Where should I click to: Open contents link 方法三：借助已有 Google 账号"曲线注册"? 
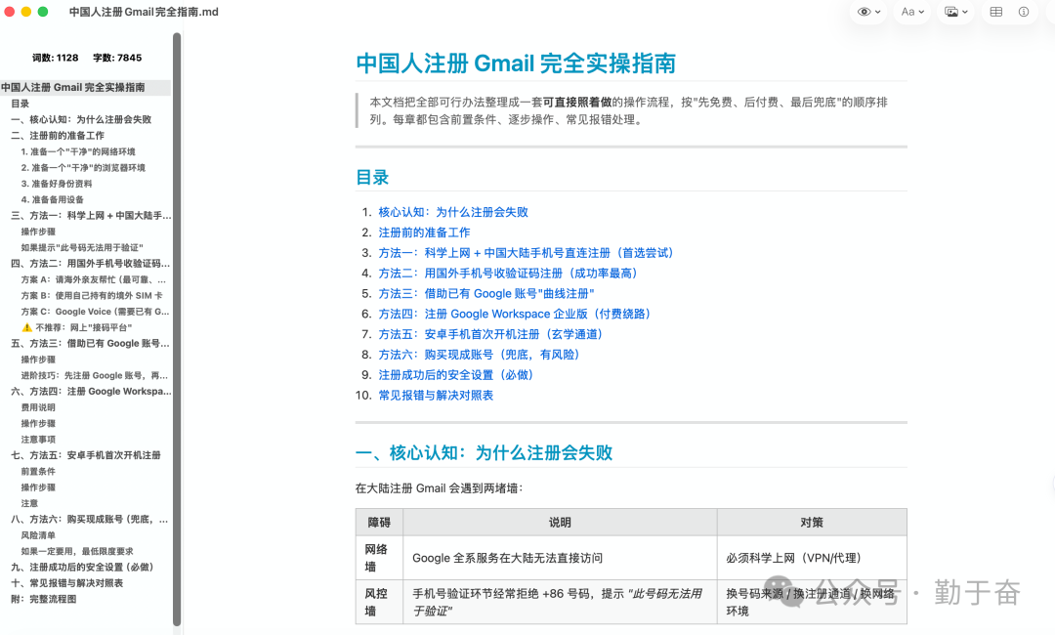coord(485,293)
